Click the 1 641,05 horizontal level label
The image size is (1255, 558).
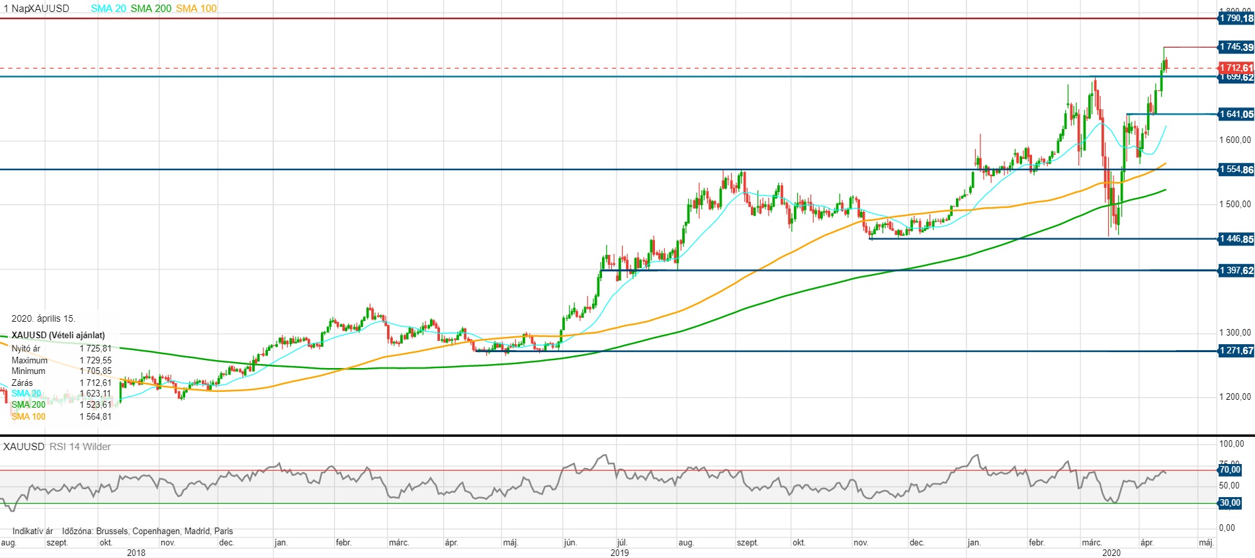(x=1236, y=115)
